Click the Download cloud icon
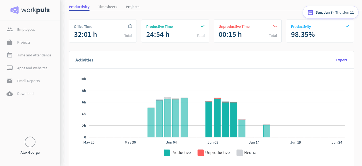 pos(10,94)
